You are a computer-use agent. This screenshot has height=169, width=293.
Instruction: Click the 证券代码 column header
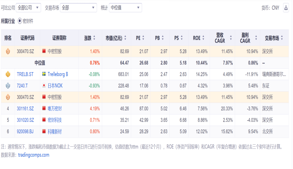[27, 38]
